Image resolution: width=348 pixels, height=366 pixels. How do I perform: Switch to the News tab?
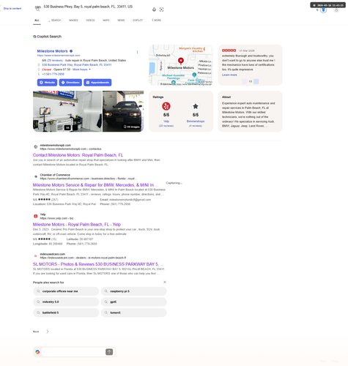tap(121, 20)
